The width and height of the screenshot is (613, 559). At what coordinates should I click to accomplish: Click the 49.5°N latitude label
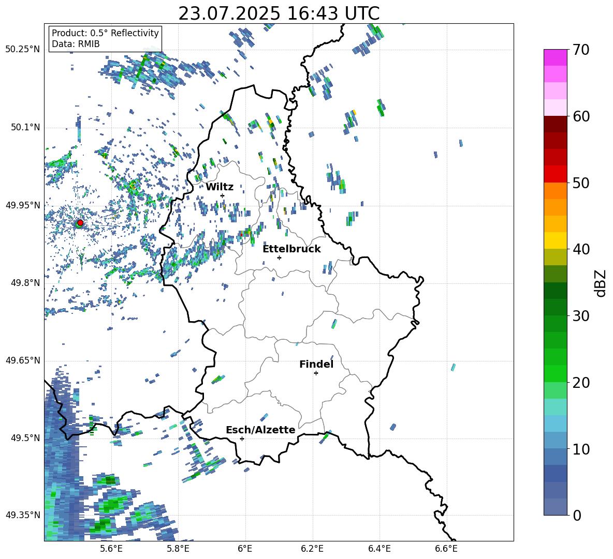pyautogui.click(x=25, y=438)
